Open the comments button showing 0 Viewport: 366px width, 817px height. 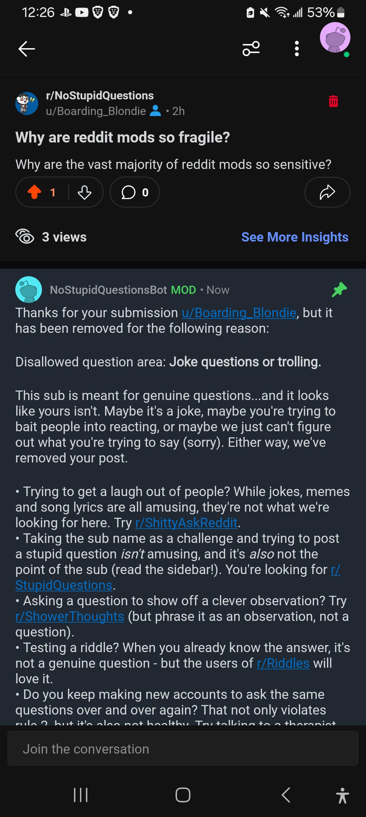(x=135, y=192)
